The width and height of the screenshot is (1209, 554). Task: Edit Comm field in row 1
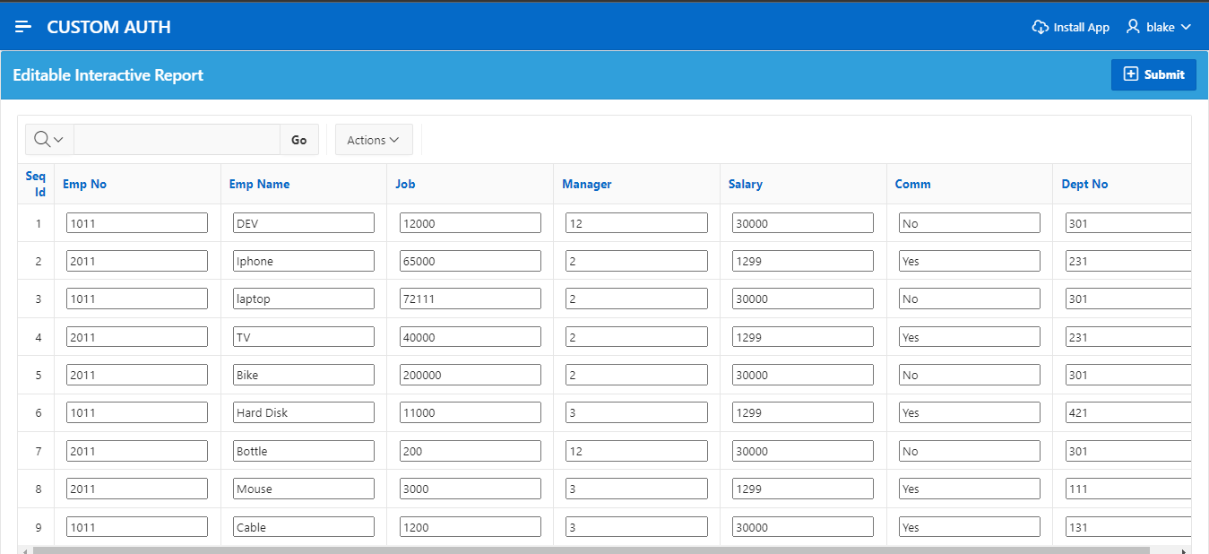click(970, 223)
